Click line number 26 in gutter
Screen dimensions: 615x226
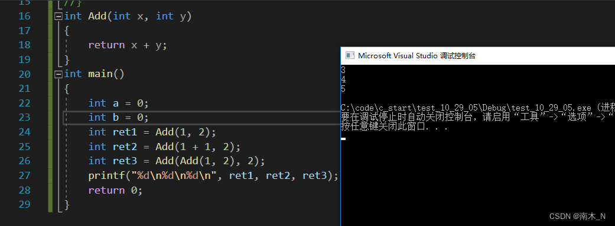pos(24,161)
